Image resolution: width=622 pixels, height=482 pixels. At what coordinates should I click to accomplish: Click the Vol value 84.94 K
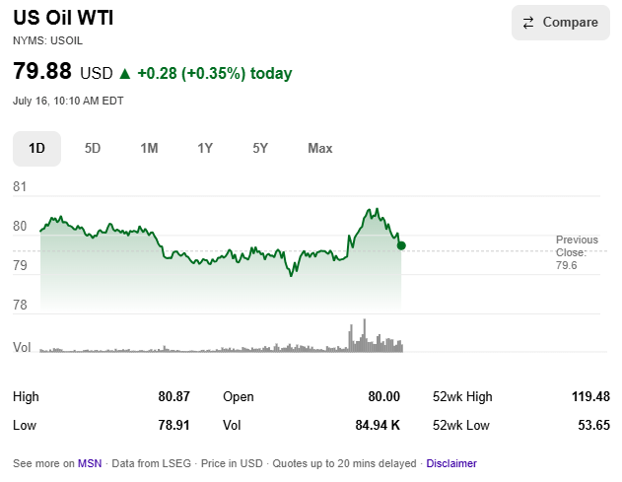[x=378, y=425]
